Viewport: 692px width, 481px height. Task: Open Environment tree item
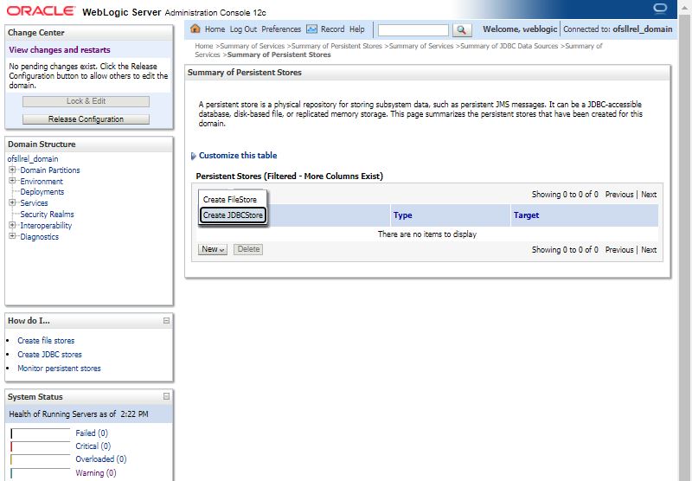[x=42, y=182]
